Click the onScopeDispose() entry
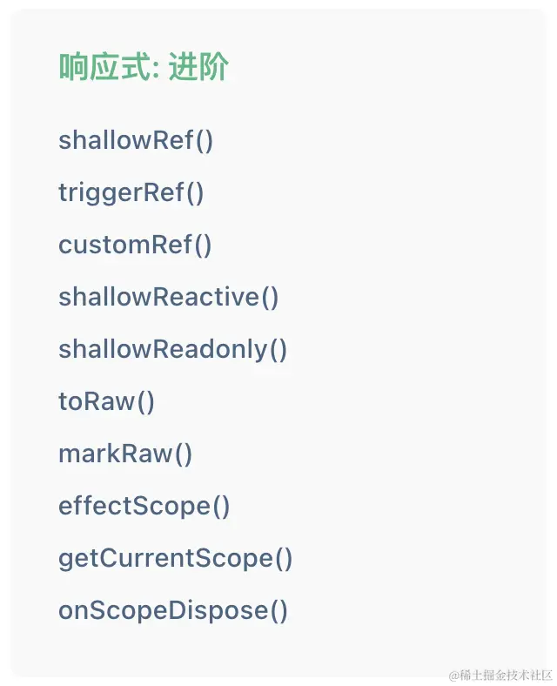The width and height of the screenshot is (557, 686). pos(173,610)
